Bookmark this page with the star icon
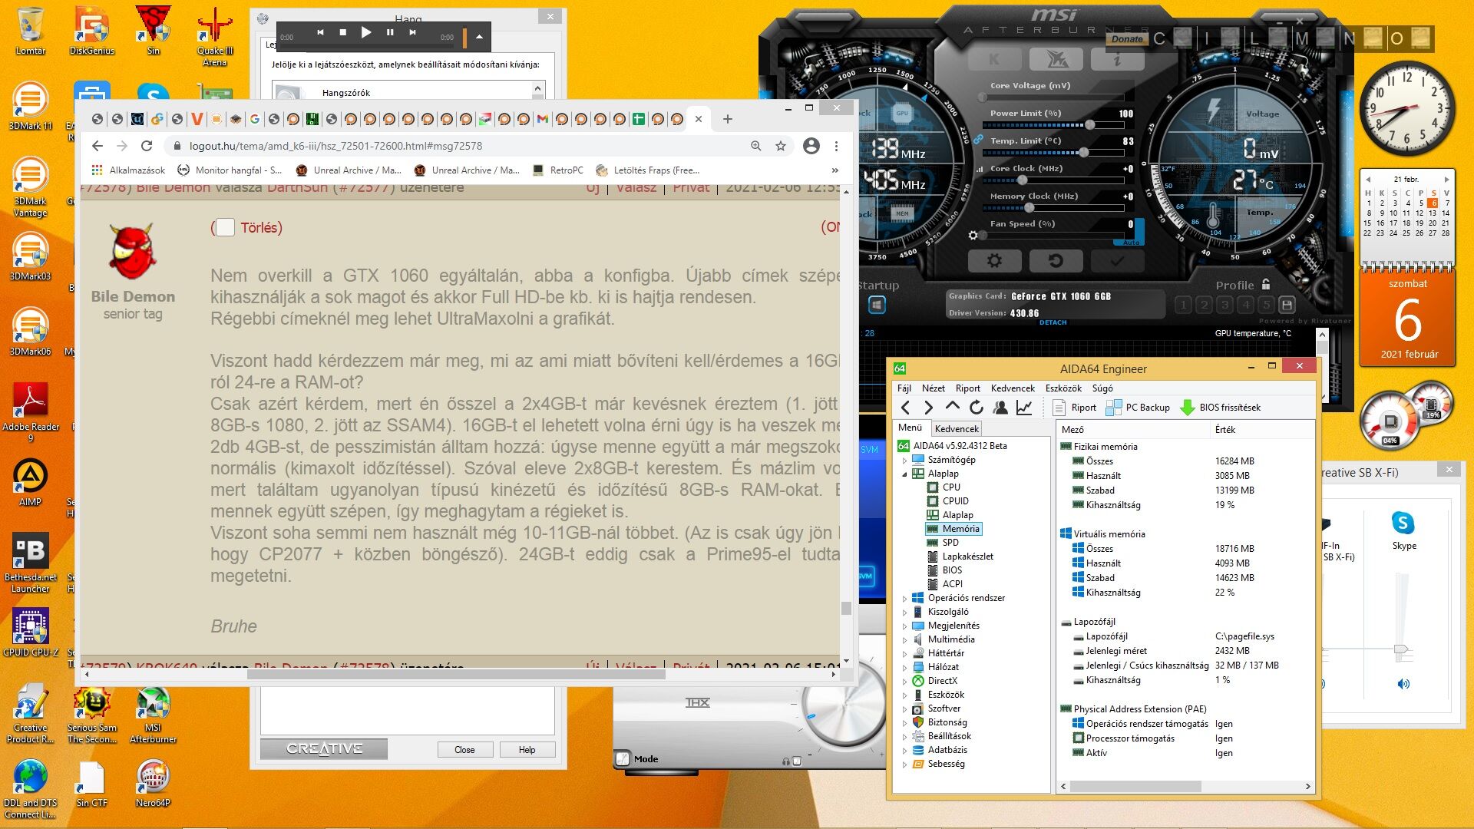The width and height of the screenshot is (1474, 829). (781, 146)
